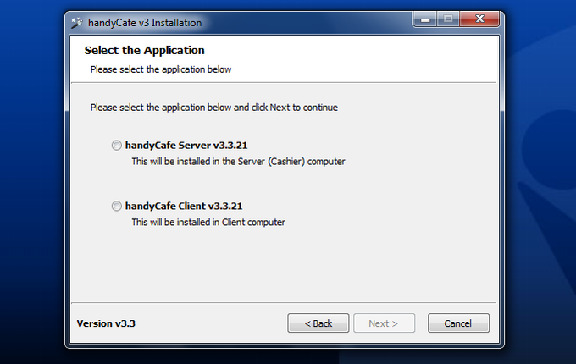The width and height of the screenshot is (576, 364).
Task: Click the "installed in Client computer" description
Action: click(x=208, y=222)
